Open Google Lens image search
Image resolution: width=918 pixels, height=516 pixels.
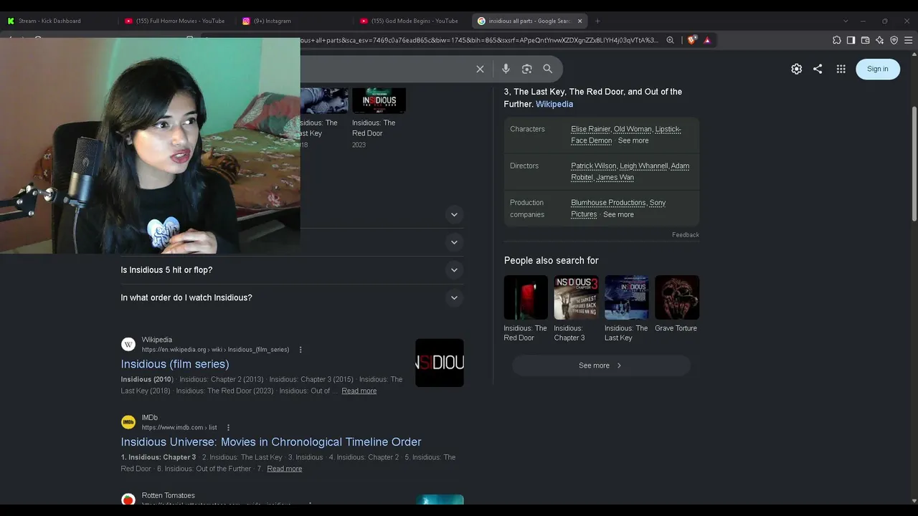click(x=527, y=69)
